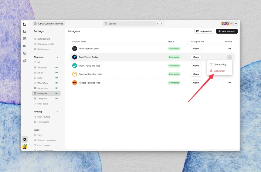Go to Notifications settings
261x172 pixels.
click(x=42, y=39)
